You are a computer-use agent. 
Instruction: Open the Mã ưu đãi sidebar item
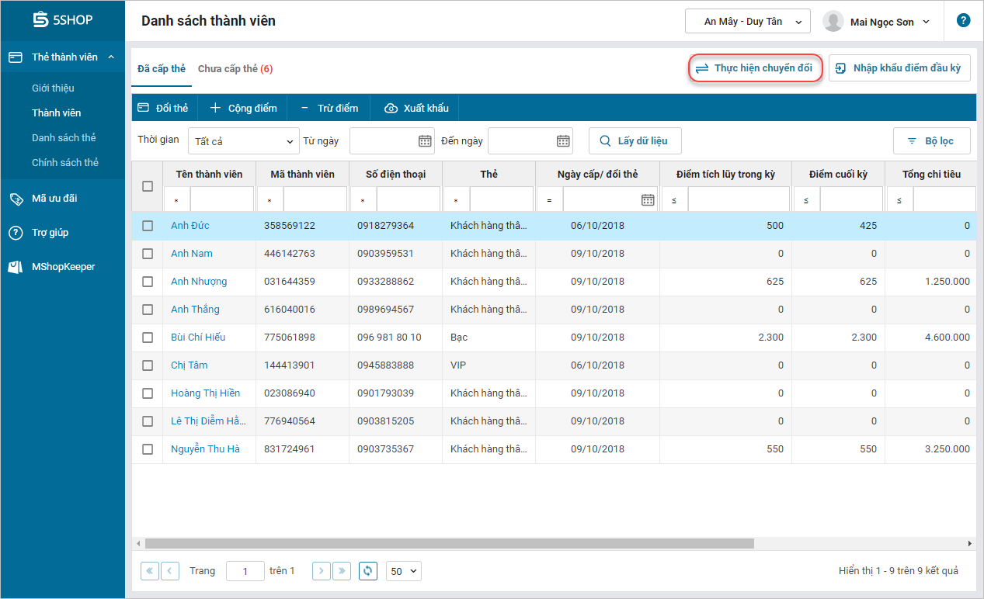click(54, 198)
